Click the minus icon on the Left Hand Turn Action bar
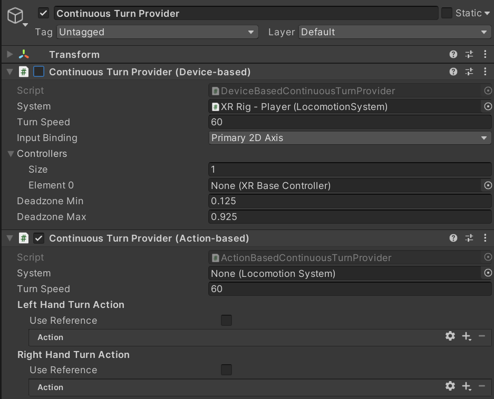This screenshot has width=494, height=399. pos(481,336)
